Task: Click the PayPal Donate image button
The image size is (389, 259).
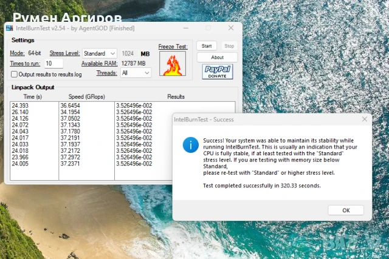Action: point(217,72)
